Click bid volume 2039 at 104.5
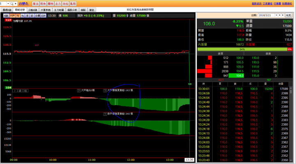The image size is (296, 164). 225,71
